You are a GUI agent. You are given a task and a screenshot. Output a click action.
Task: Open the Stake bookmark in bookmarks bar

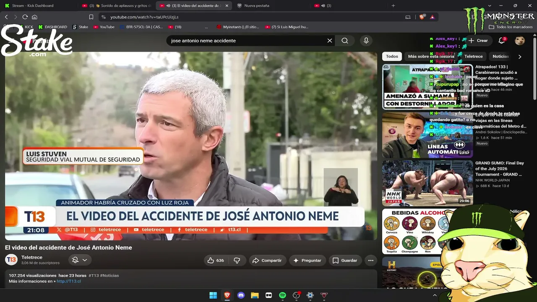point(80,27)
